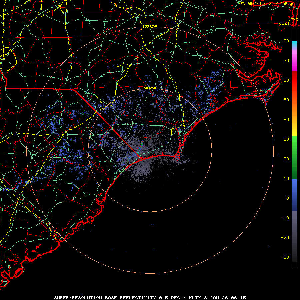This screenshot has width=300, height=300.
Task: Click the gray segment of the color bar
Action: click(294, 236)
